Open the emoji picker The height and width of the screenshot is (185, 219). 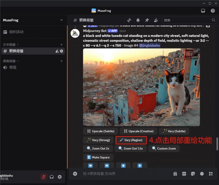point(202,174)
